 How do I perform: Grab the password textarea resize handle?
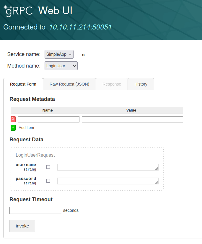pos(157,183)
